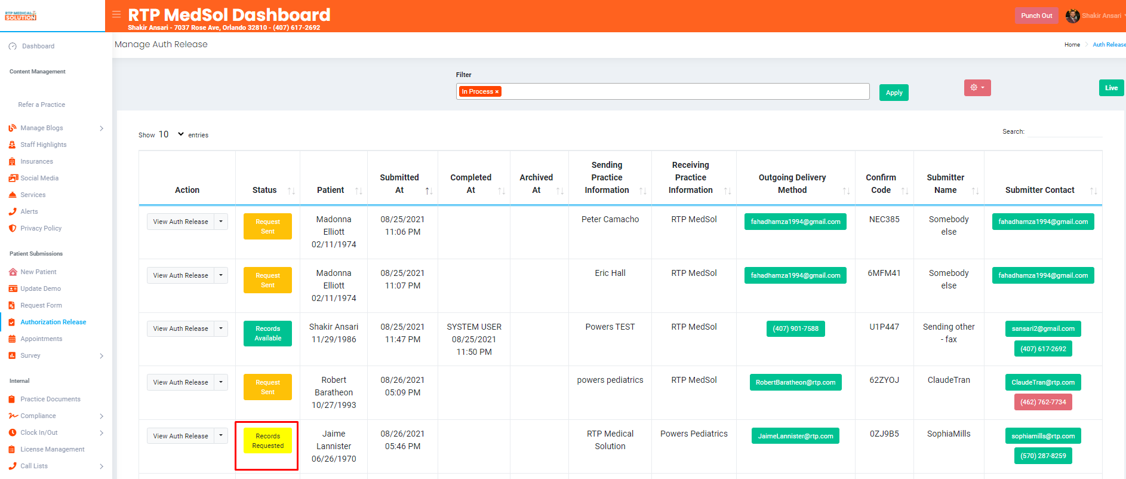
Task: Toggle the hamburger sidebar menu icon
Action: [116, 14]
